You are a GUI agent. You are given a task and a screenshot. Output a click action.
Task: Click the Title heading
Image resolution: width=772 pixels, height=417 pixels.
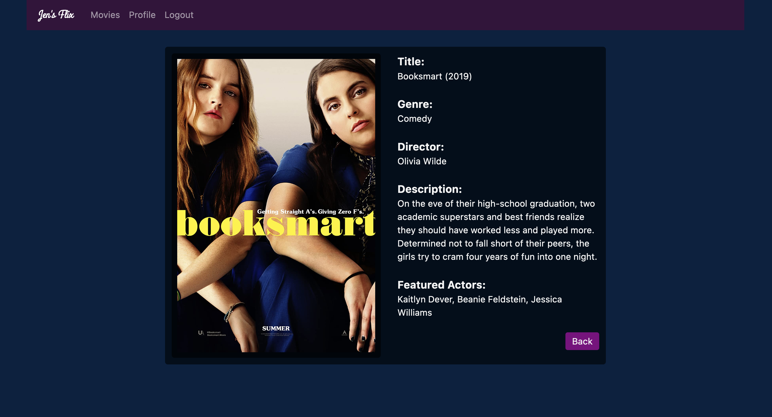(411, 61)
